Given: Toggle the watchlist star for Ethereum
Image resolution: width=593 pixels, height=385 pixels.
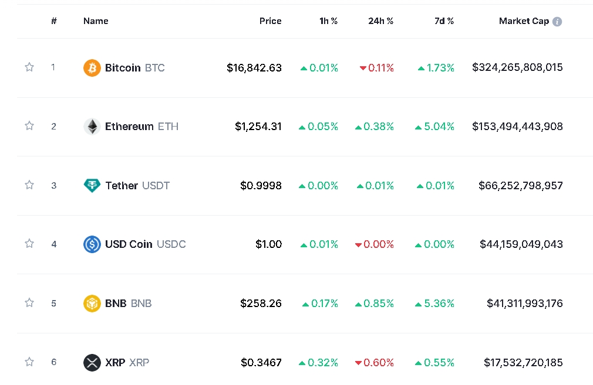Looking at the screenshot, I should tap(29, 125).
